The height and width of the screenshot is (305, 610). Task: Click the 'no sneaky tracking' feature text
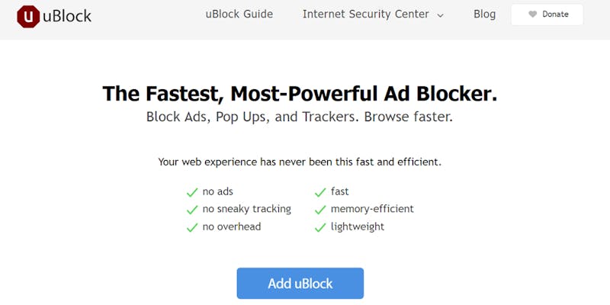[x=246, y=209]
